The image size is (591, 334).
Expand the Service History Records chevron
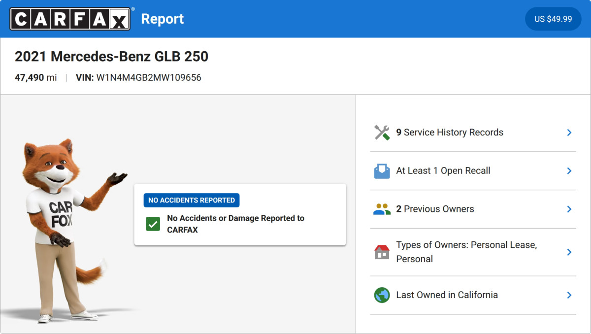point(569,133)
